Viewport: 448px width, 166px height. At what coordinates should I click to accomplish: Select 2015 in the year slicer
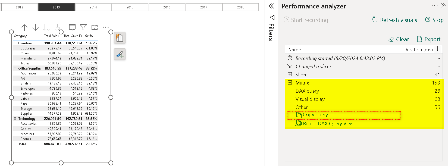[130, 7]
